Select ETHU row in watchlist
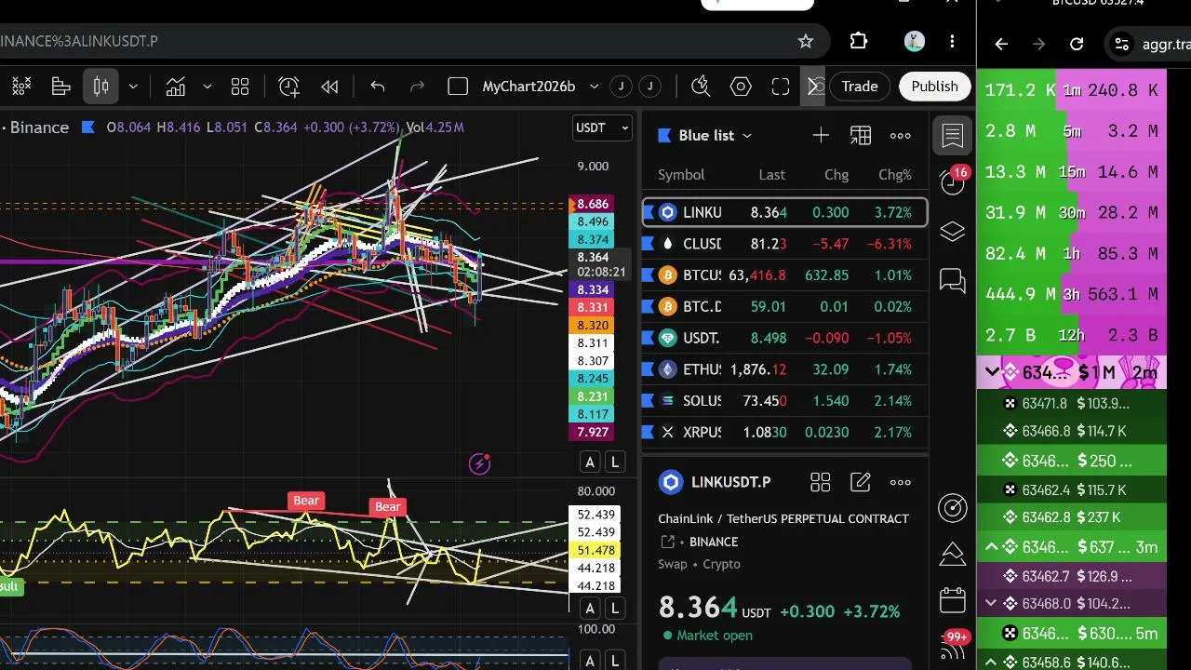This screenshot has width=1191, height=670. coord(784,369)
